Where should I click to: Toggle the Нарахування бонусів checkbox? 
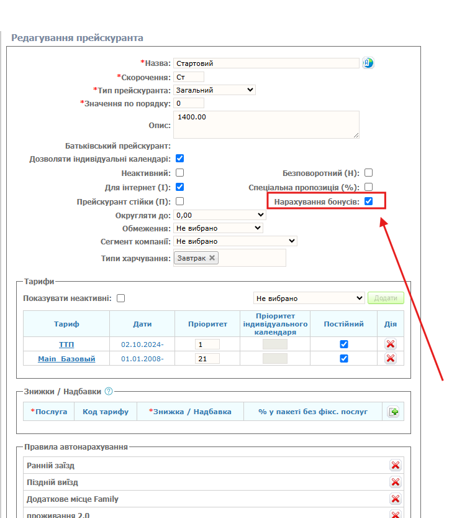click(x=369, y=201)
